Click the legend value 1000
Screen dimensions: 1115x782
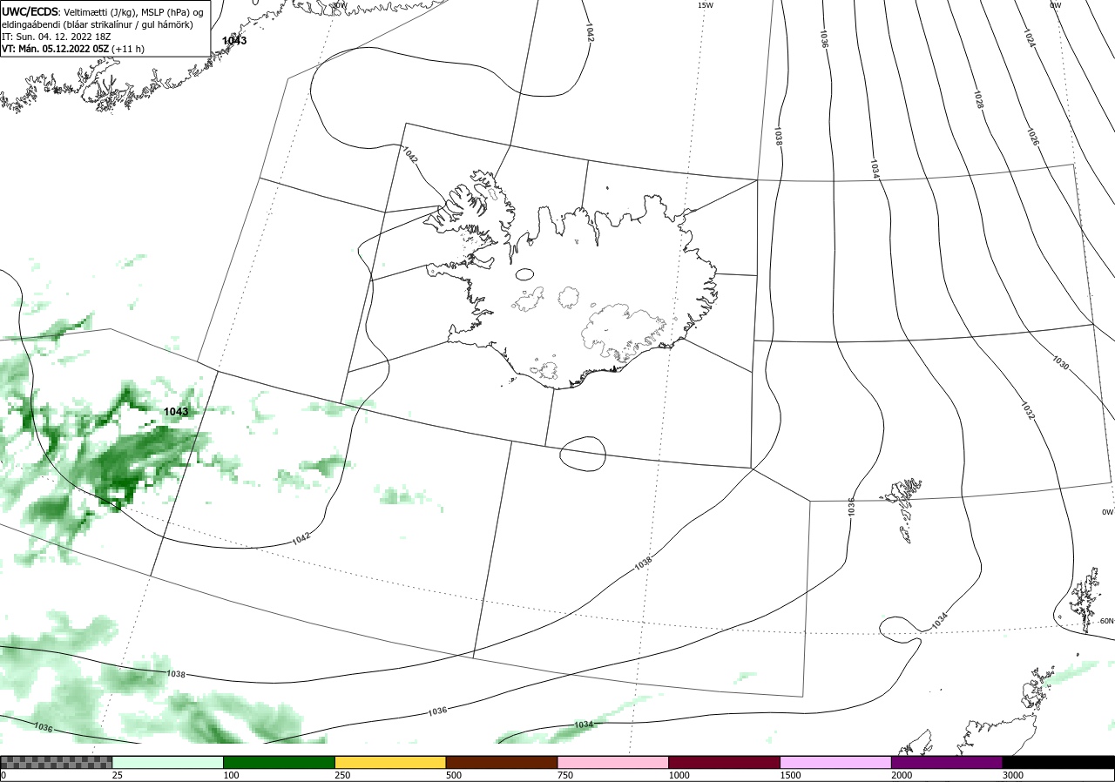(x=679, y=775)
